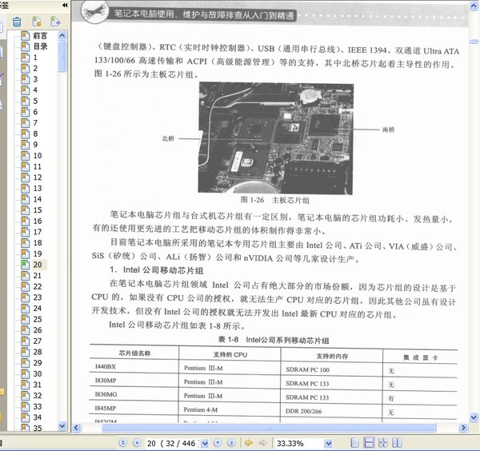Open bookmark 21
This screenshot has height=451, width=480.
pyautogui.click(x=38, y=276)
